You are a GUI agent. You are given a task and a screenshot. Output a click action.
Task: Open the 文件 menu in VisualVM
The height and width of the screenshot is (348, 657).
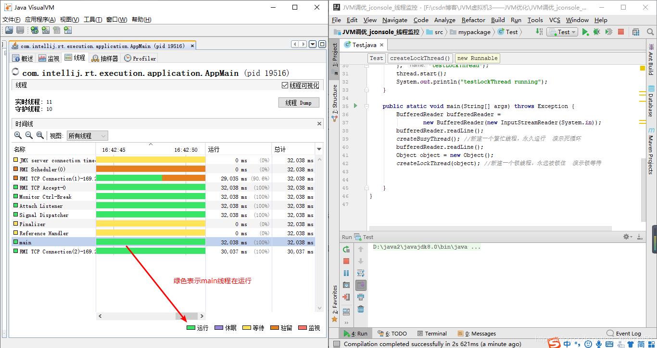[x=12, y=20]
